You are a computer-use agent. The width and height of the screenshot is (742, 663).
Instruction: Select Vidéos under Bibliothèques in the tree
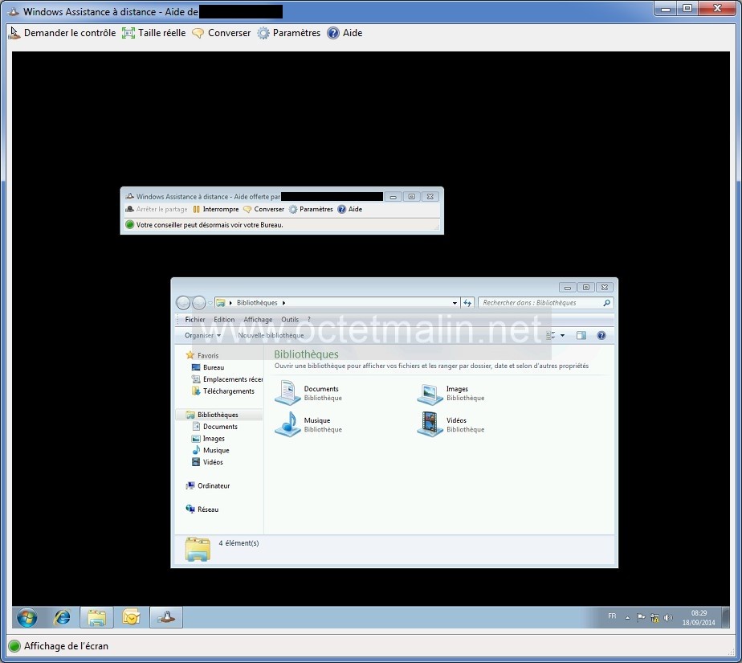coord(207,462)
